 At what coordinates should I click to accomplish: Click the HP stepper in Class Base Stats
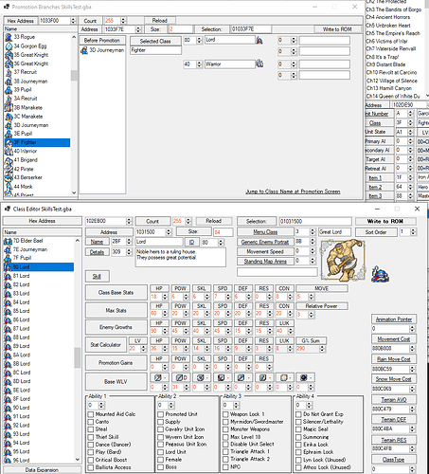tap(165, 297)
